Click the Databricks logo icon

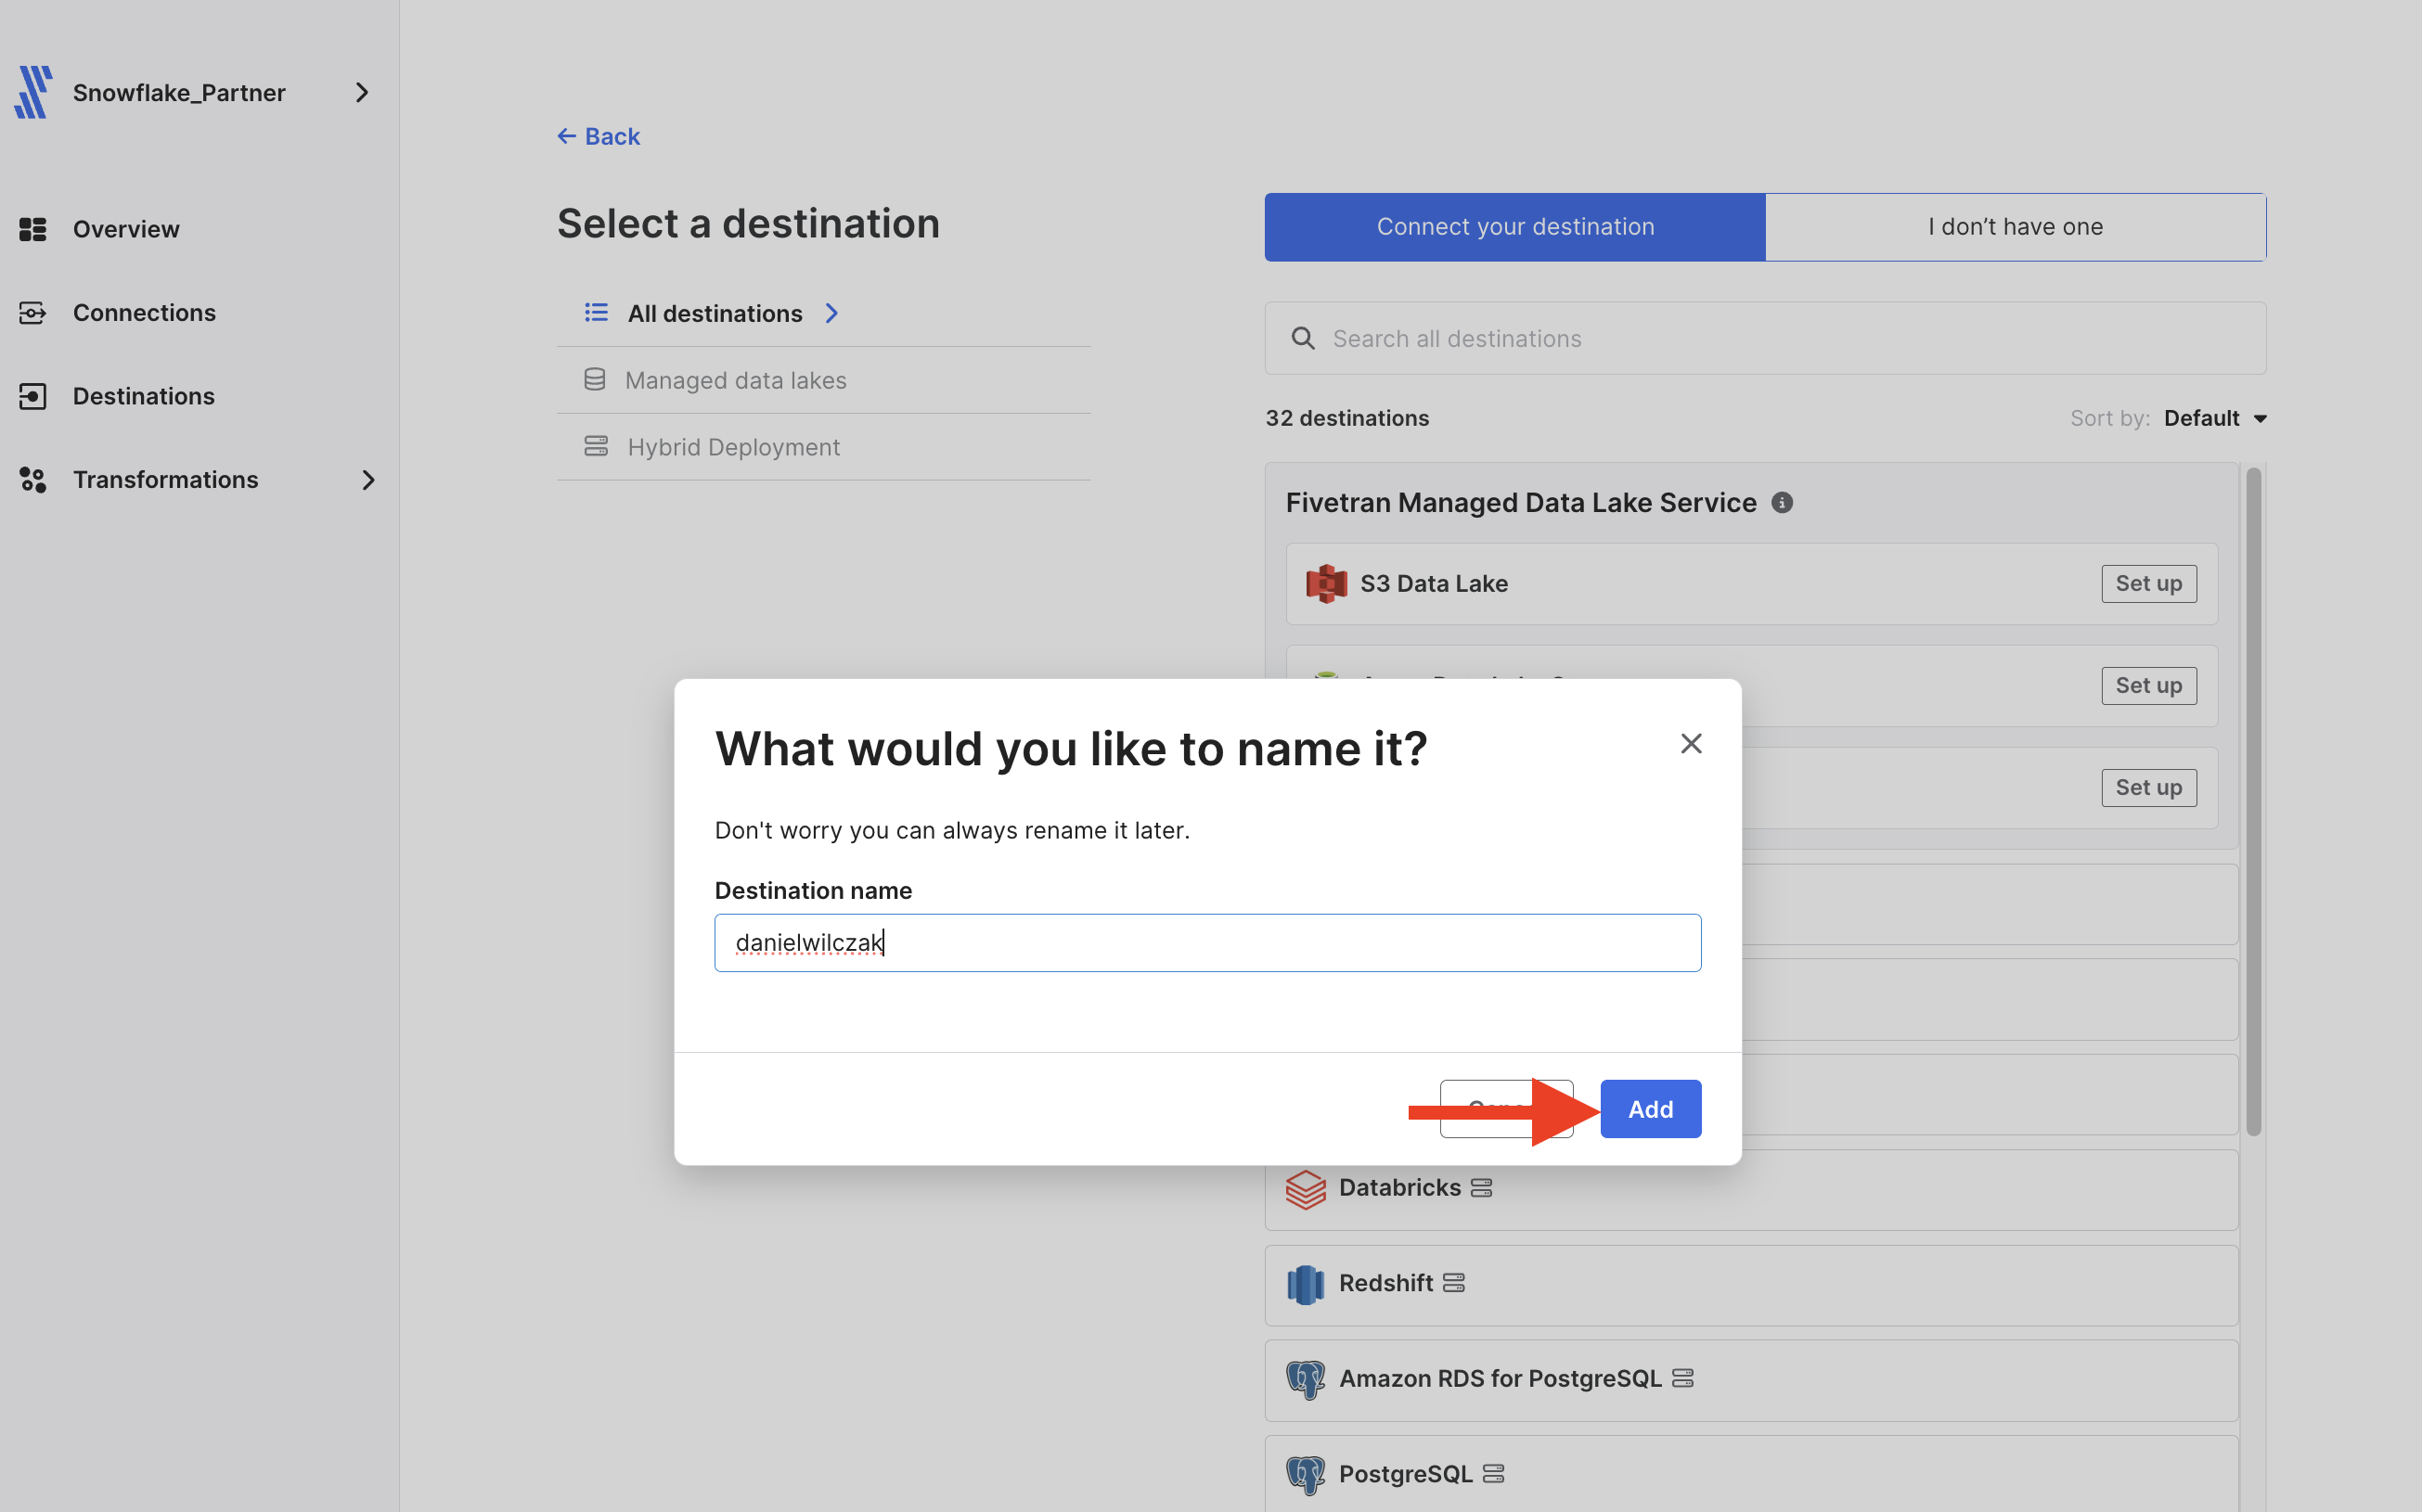point(1306,1189)
